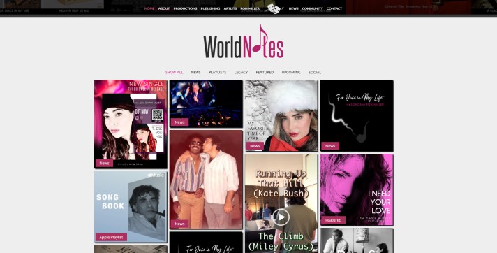This screenshot has width=497, height=253.
Task: Filter posts by Upcoming
Action: click(291, 73)
